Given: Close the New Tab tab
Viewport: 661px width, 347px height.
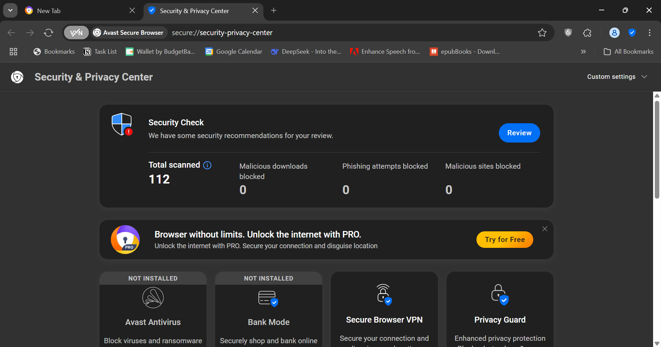Looking at the screenshot, I should click(132, 11).
